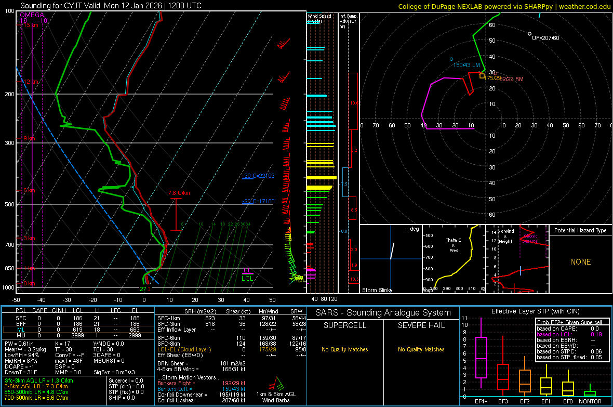Click the SEVERE HAIL heading in the SARS panel
The image size is (613, 407).
[x=421, y=325]
